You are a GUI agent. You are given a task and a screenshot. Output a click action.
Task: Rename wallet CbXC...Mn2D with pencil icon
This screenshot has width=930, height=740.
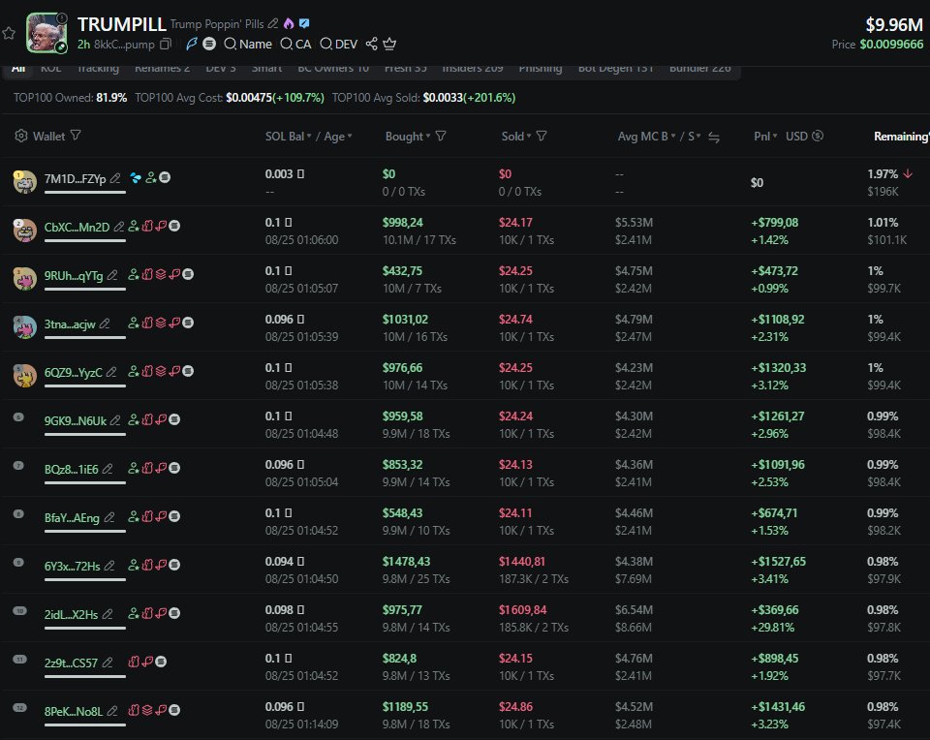coord(118,227)
